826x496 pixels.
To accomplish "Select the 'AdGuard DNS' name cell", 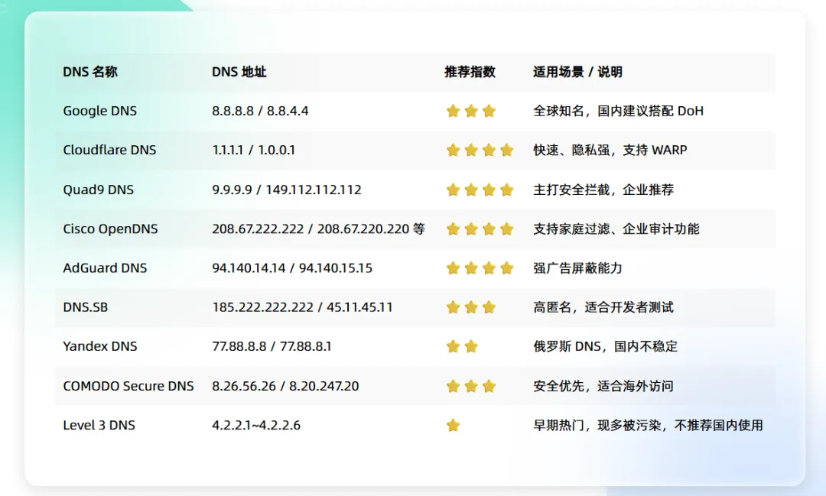I will tap(105, 268).
